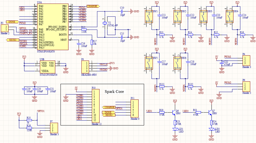Select the LD1 LED diode symbol

(175, 129)
